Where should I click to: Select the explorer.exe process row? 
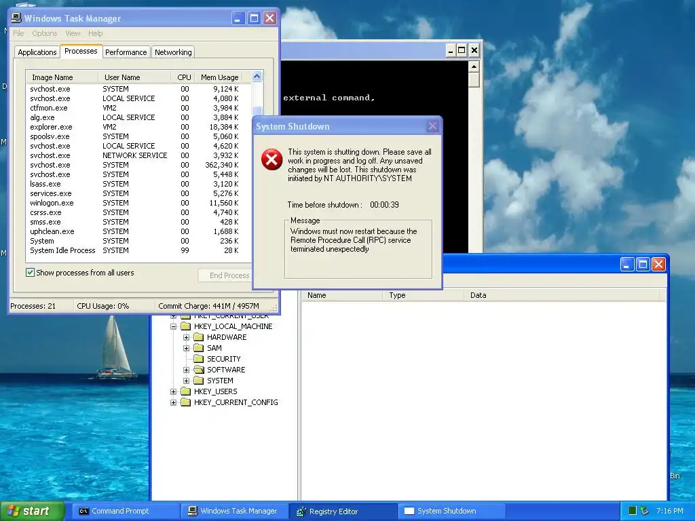pyautogui.click(x=138, y=127)
